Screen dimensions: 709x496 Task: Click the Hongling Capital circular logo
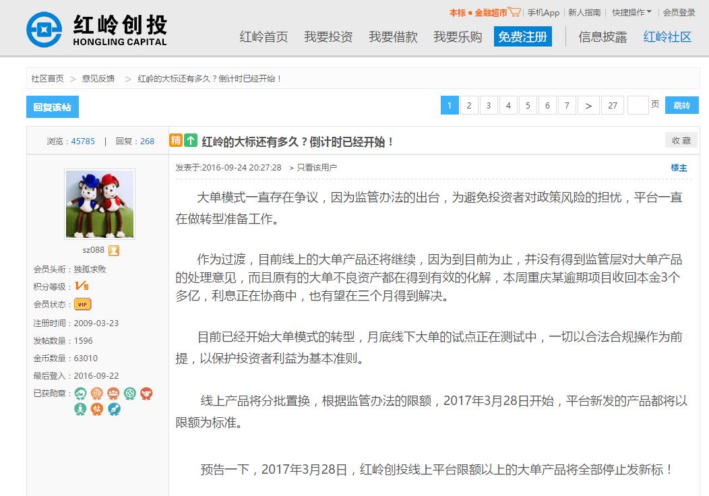click(x=44, y=30)
